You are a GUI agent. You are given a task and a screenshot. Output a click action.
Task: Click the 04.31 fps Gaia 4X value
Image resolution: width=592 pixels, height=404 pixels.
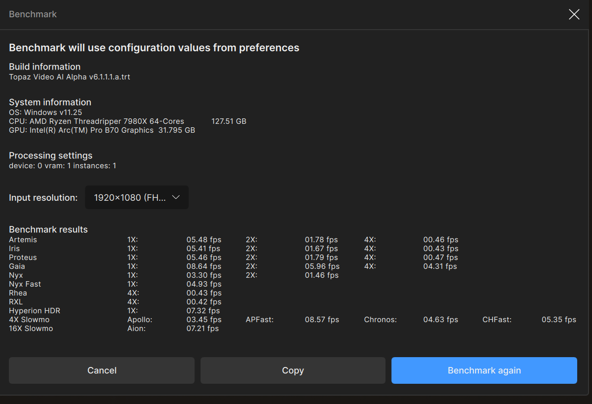pos(440,266)
